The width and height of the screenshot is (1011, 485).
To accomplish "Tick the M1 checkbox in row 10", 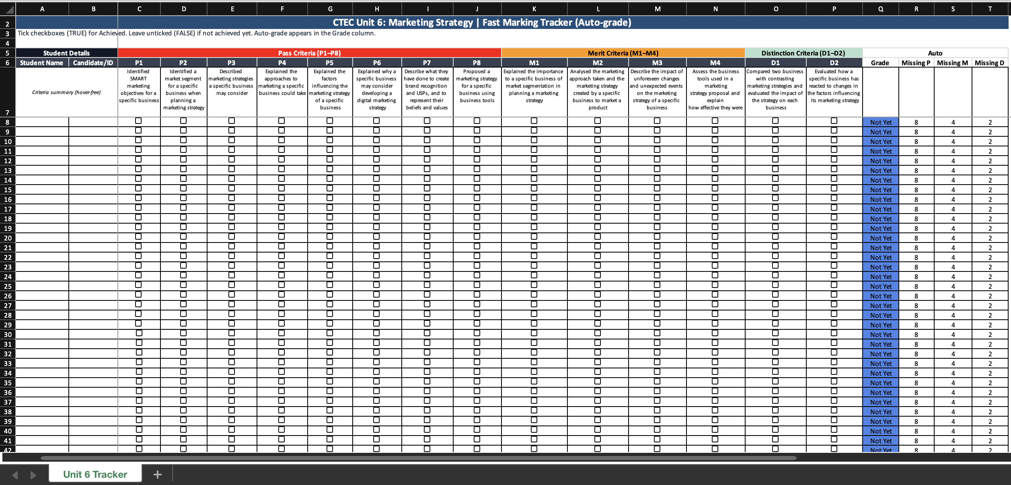I will [x=534, y=140].
